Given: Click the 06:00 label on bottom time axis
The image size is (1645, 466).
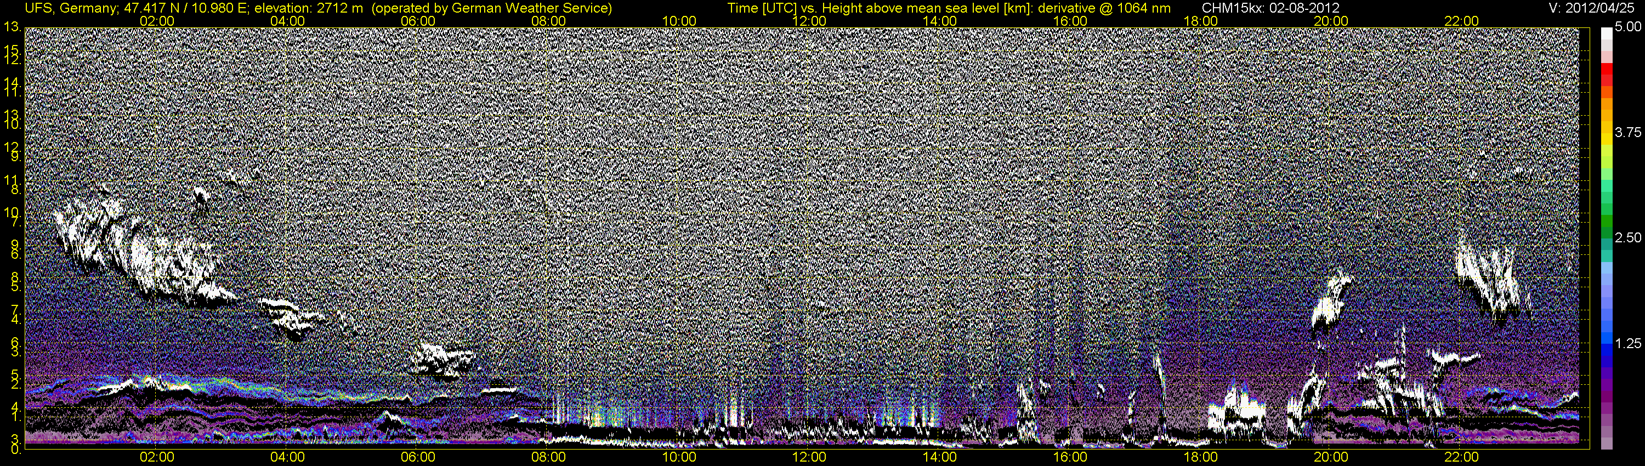Looking at the screenshot, I should point(418,458).
